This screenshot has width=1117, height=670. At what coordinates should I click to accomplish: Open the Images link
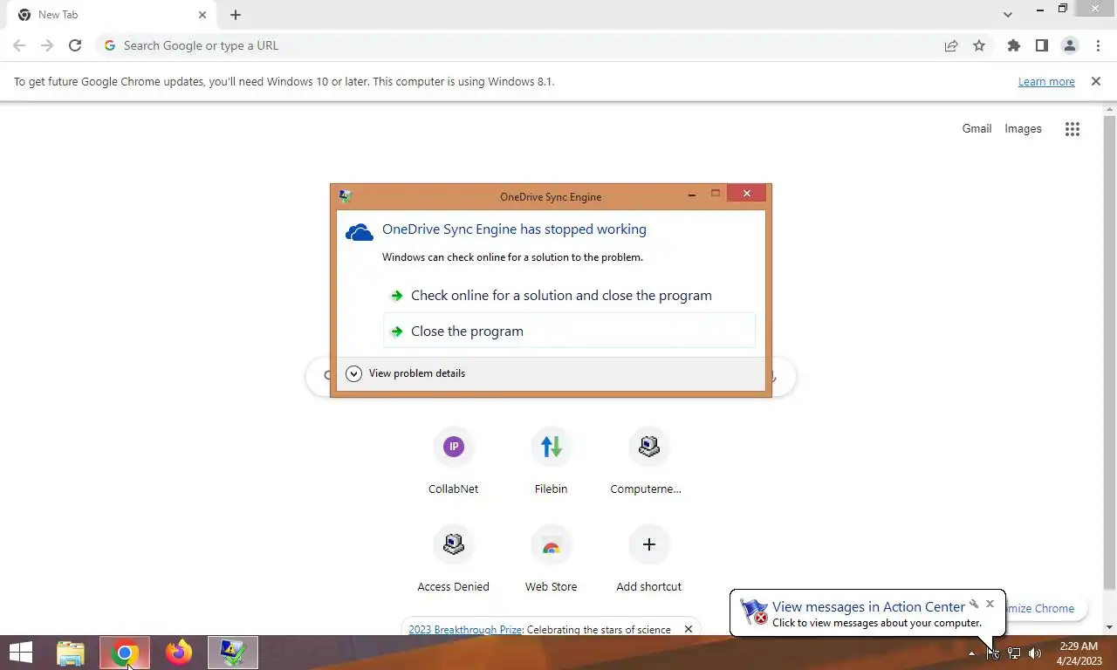[1023, 128]
